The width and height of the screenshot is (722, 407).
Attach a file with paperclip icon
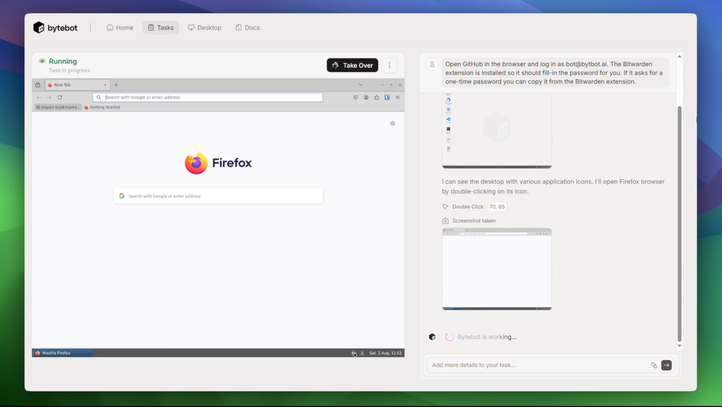point(654,365)
